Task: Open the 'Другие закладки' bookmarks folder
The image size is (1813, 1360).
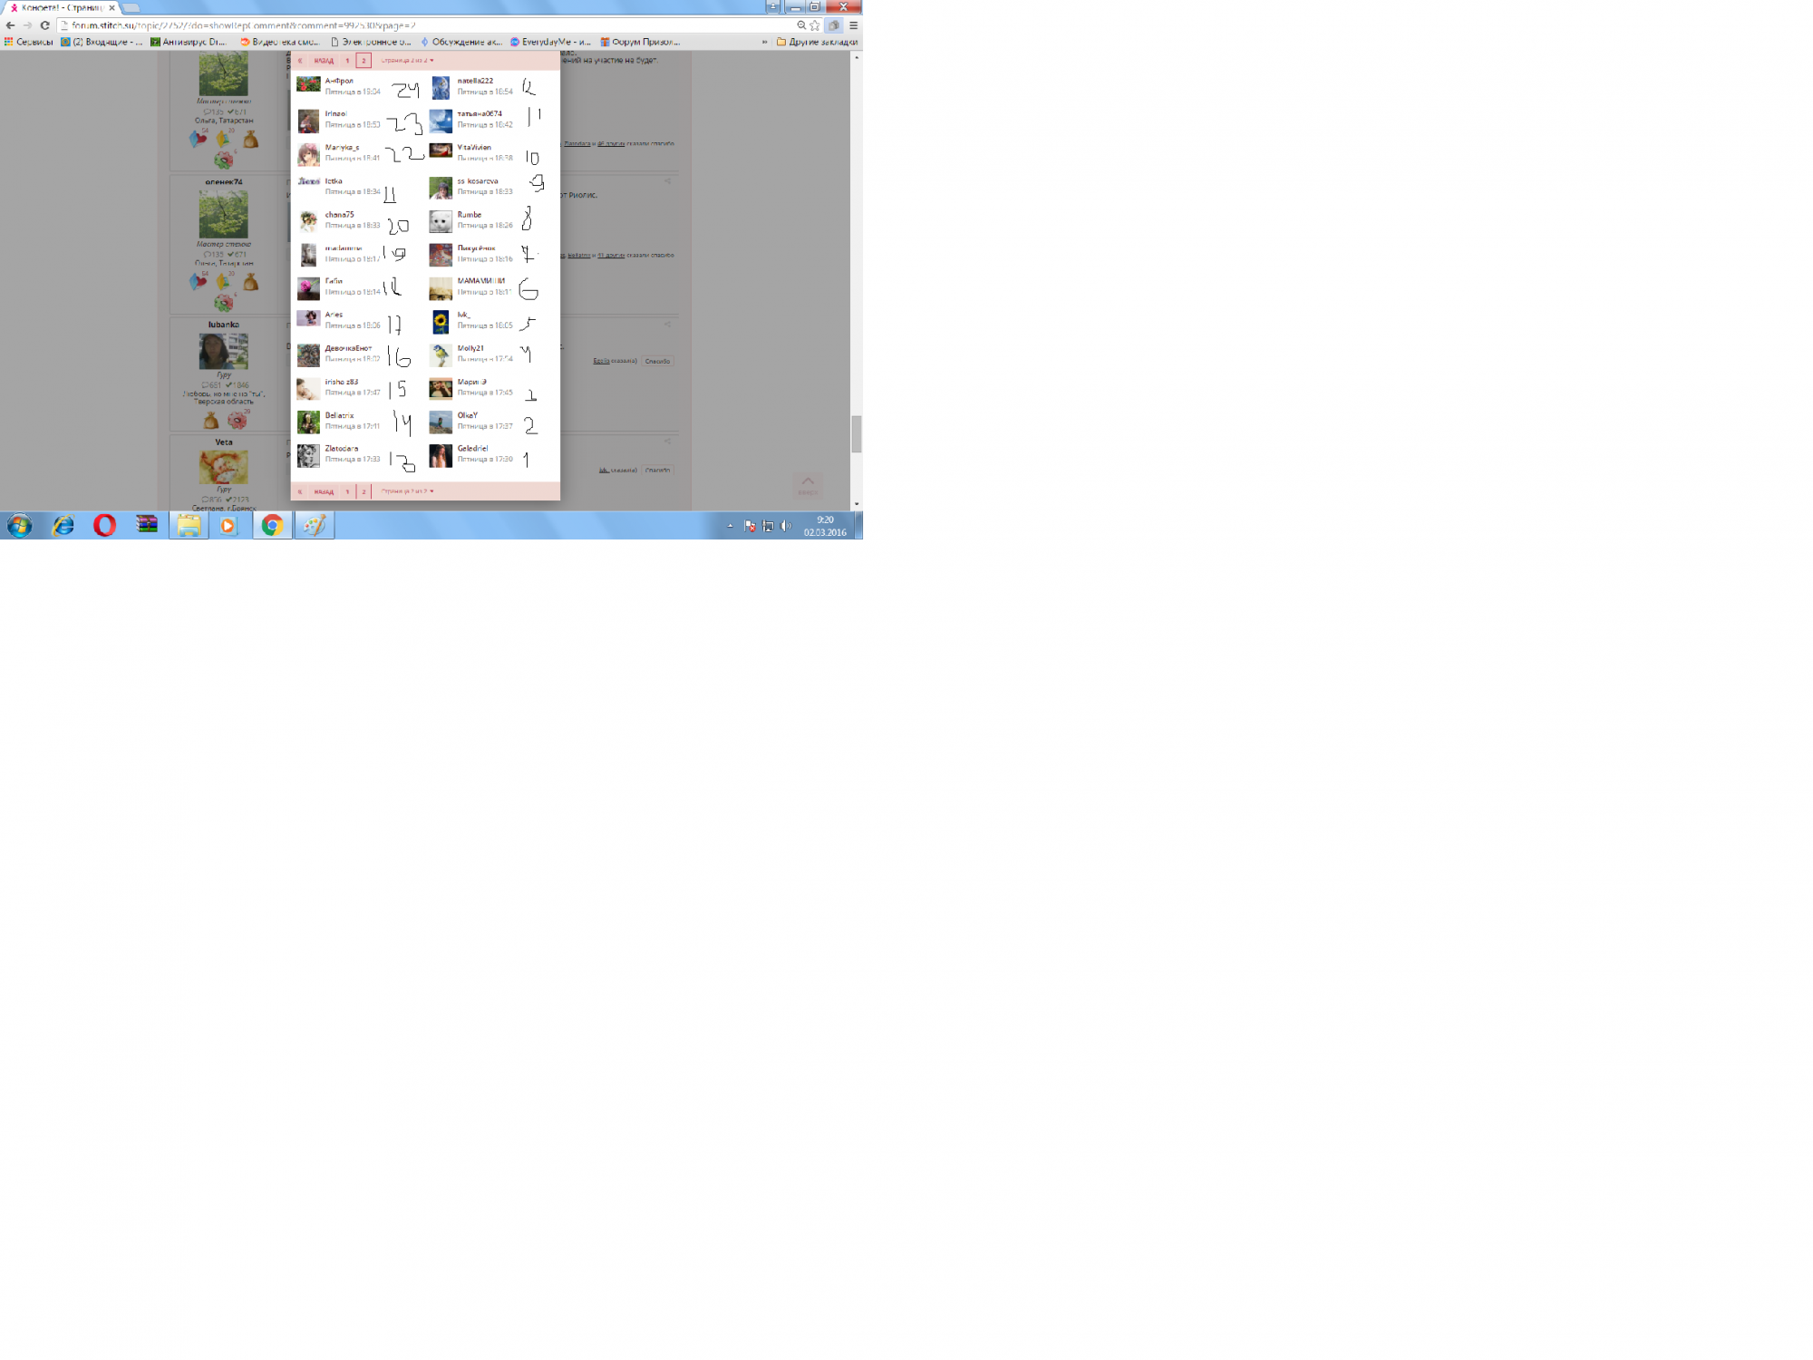Action: pyautogui.click(x=817, y=42)
